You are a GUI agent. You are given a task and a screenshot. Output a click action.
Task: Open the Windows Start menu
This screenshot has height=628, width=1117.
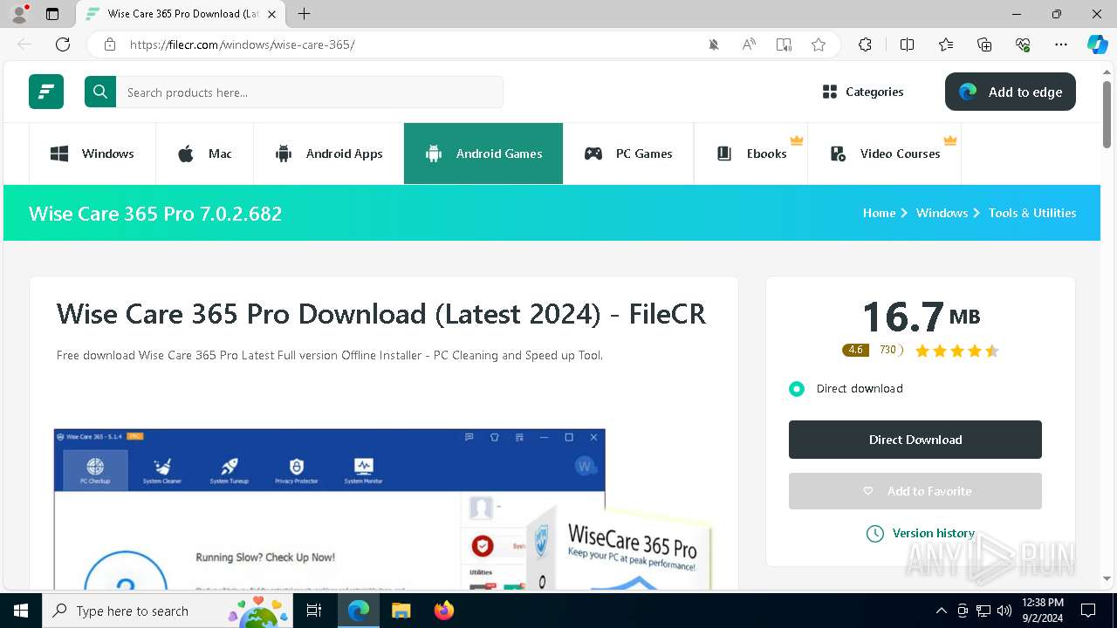21,611
